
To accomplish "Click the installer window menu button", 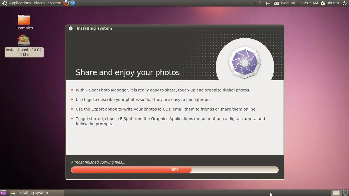I will click(x=71, y=28).
